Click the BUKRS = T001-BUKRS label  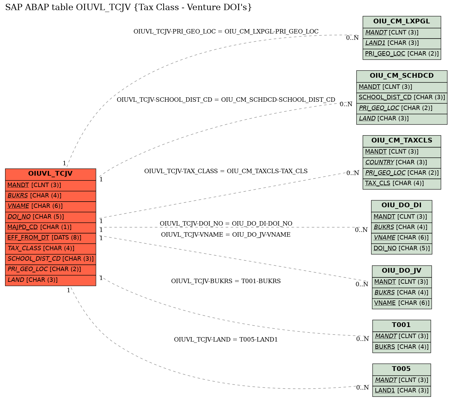coord(226,281)
